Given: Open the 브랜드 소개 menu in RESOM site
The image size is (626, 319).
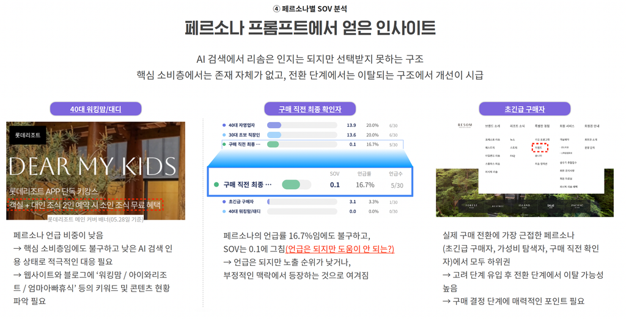Looking at the screenshot, I should [492, 126].
